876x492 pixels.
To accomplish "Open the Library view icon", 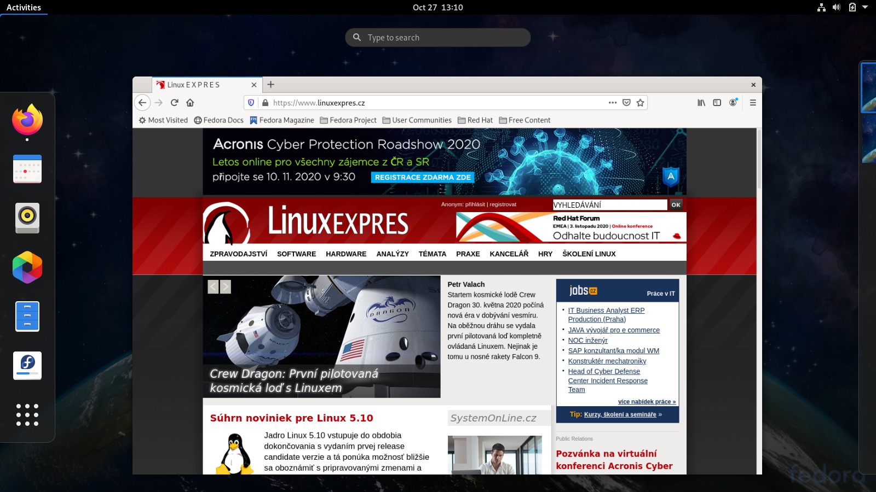I will (x=701, y=102).
